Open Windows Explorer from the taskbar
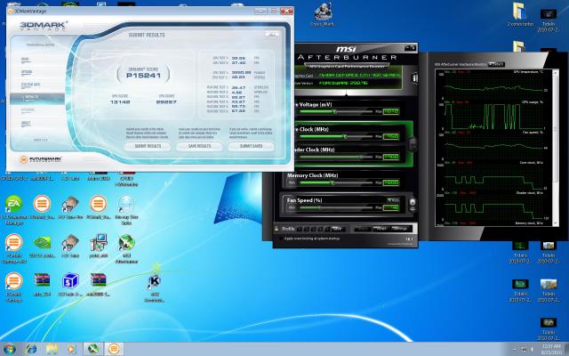This screenshot has height=356, width=569. click(52, 350)
